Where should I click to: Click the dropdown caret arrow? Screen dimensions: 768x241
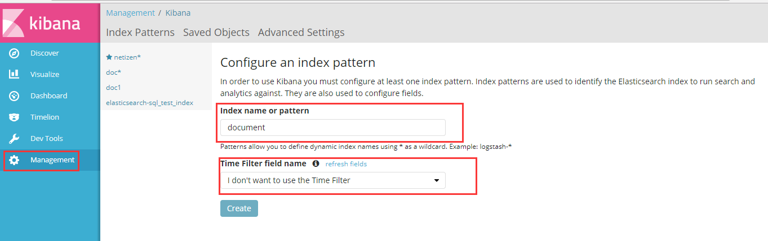436,180
